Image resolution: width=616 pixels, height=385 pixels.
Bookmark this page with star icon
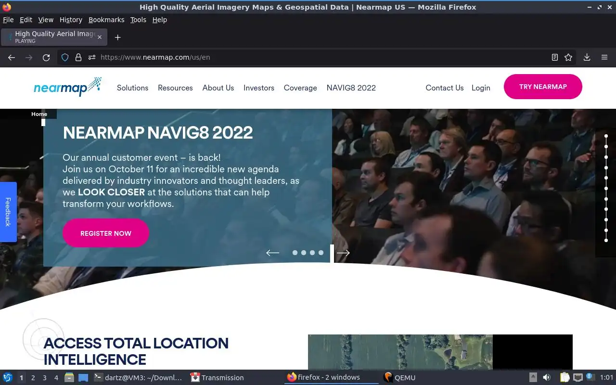point(568,57)
